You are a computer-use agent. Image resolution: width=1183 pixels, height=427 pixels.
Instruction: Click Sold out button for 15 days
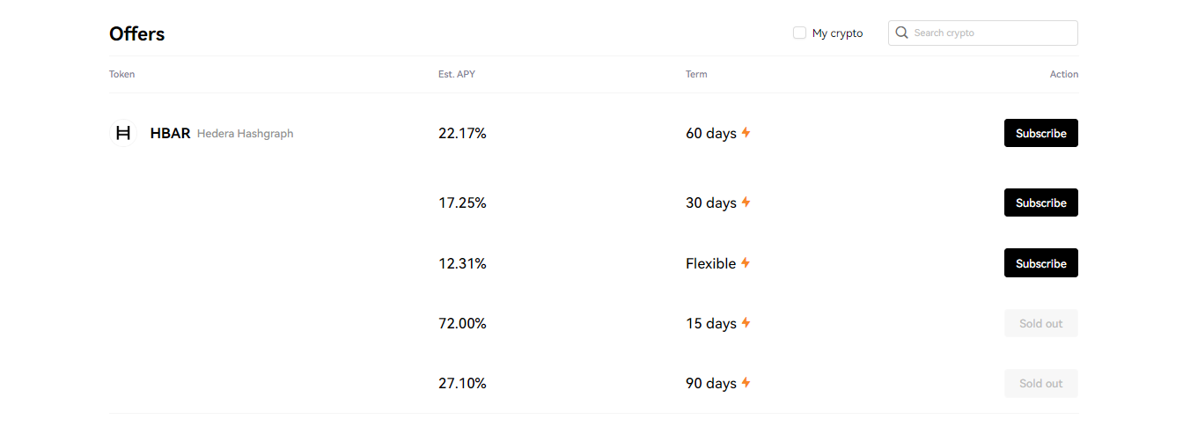coord(1041,323)
